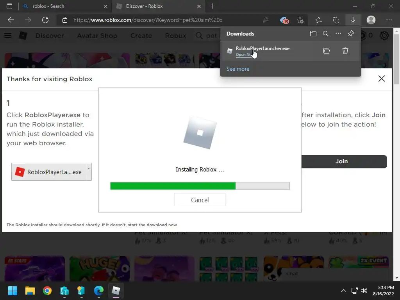Add this page to favorites
The height and width of the screenshot is (300, 400).
300,20
